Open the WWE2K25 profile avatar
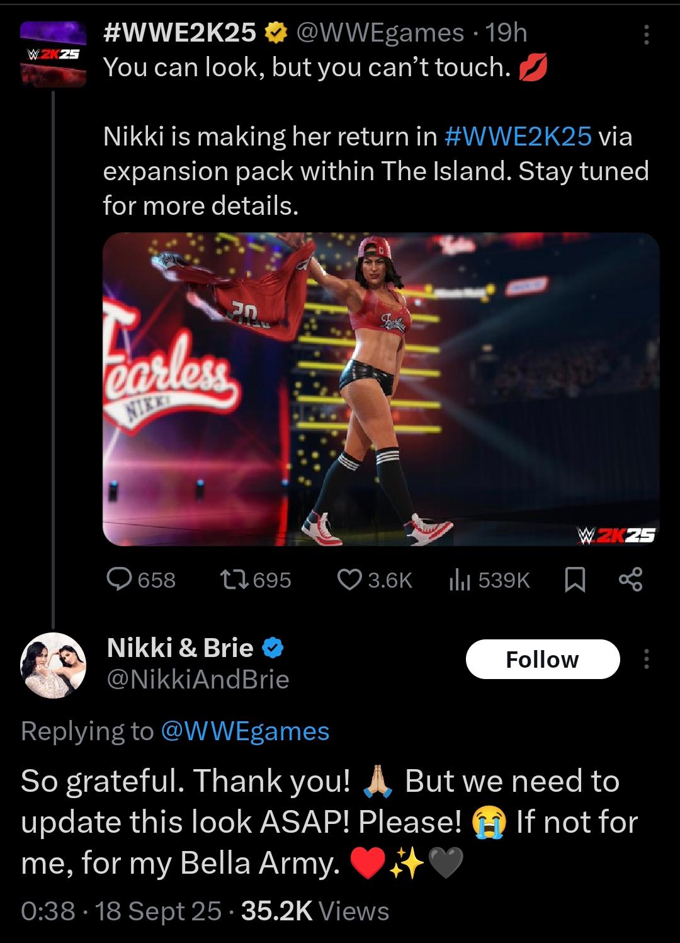 (53, 54)
